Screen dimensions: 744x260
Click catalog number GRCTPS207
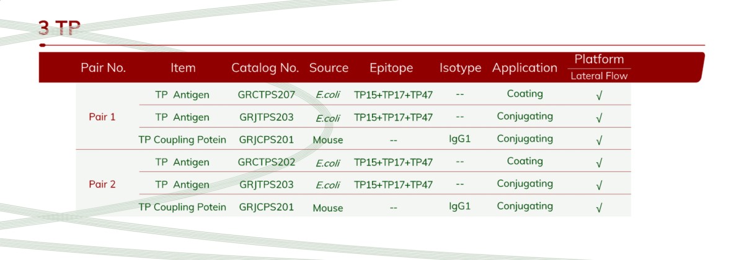click(267, 95)
